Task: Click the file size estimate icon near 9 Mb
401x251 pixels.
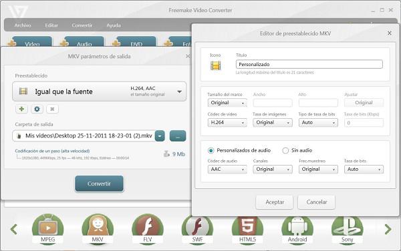Action: coord(166,154)
